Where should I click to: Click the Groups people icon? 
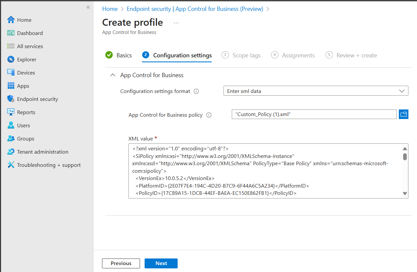pos(11,138)
